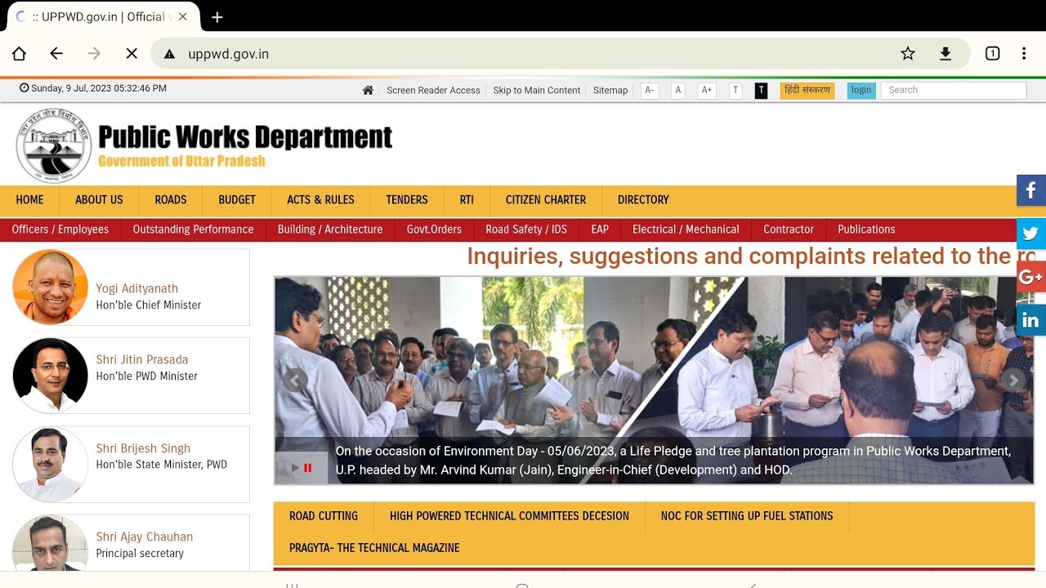Click the Environment Day slideshow image
The height and width of the screenshot is (588, 1046).
[654, 381]
